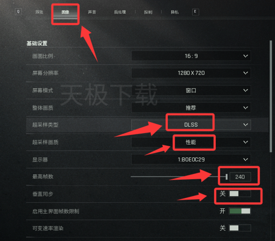The height and width of the screenshot is (241, 275).
Task: Click the E next-tab key icon
Action: [195, 12]
